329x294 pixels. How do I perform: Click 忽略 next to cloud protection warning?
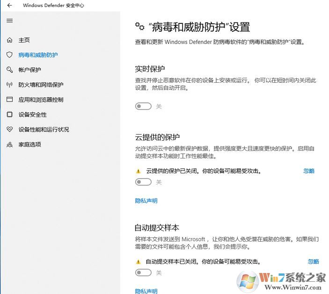[309, 171]
